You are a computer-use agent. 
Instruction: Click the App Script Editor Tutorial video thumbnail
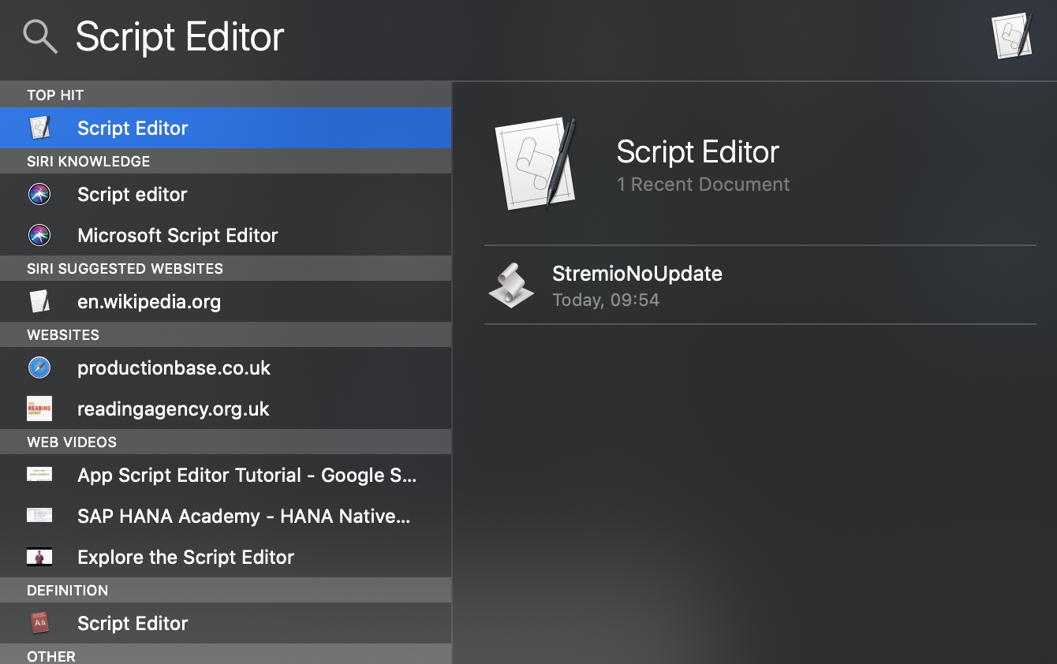[x=39, y=475]
